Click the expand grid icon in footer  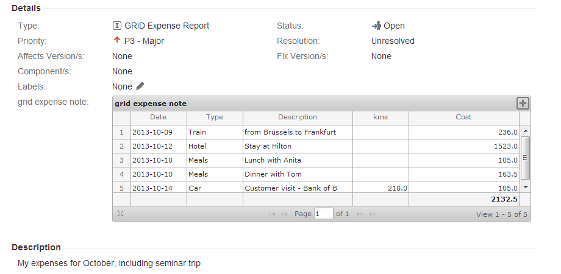tap(121, 214)
